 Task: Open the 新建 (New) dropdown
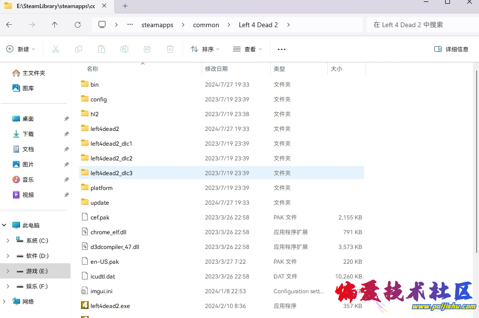(x=20, y=49)
